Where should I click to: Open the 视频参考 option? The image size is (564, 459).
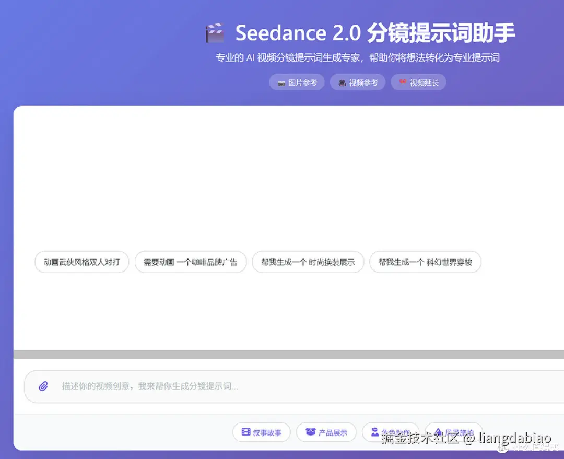point(358,82)
